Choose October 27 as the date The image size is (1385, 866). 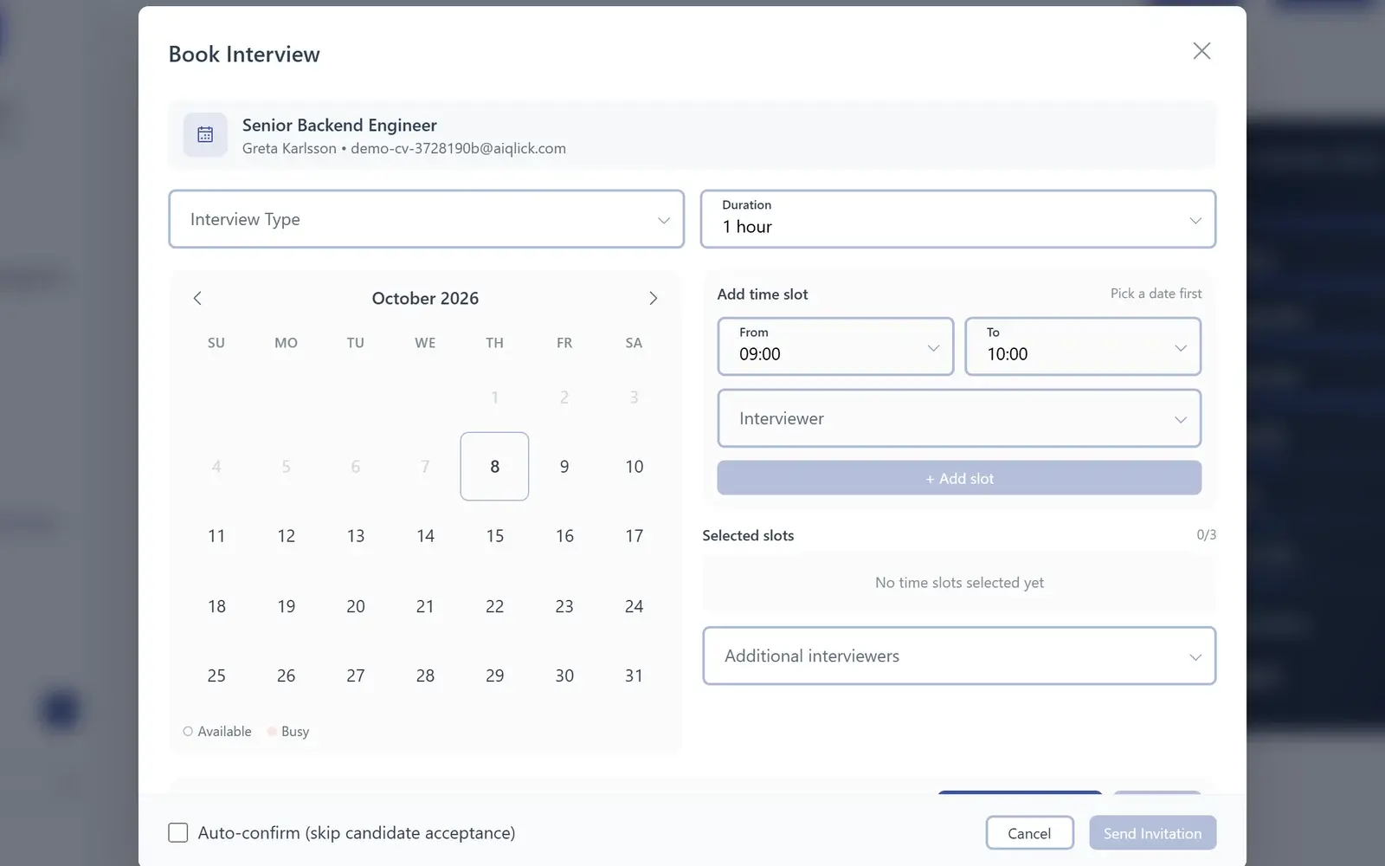(x=356, y=675)
